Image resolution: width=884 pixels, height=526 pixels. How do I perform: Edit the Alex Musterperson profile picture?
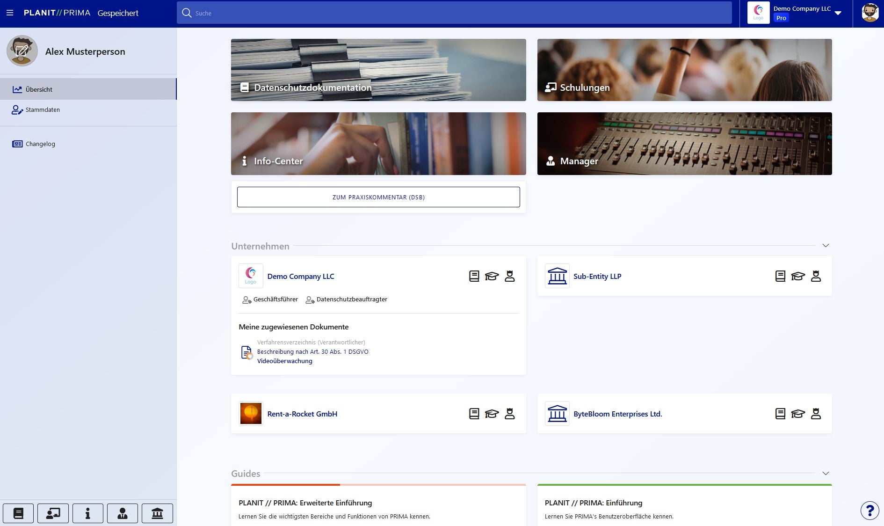[x=22, y=51]
